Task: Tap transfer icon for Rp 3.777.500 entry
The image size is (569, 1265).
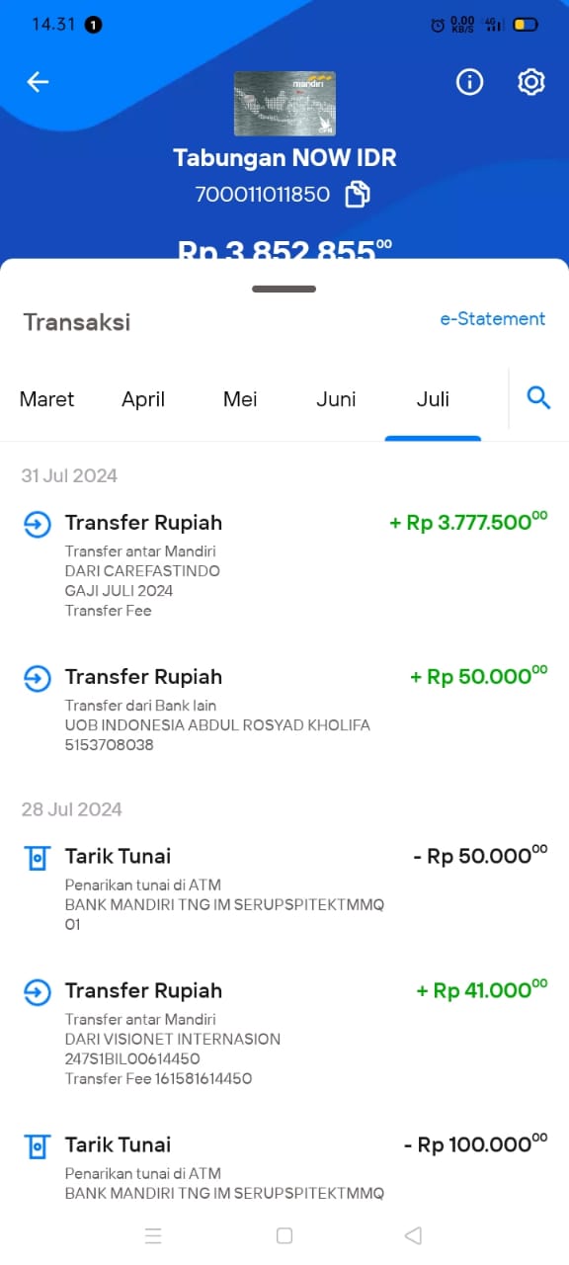Action: (x=38, y=524)
